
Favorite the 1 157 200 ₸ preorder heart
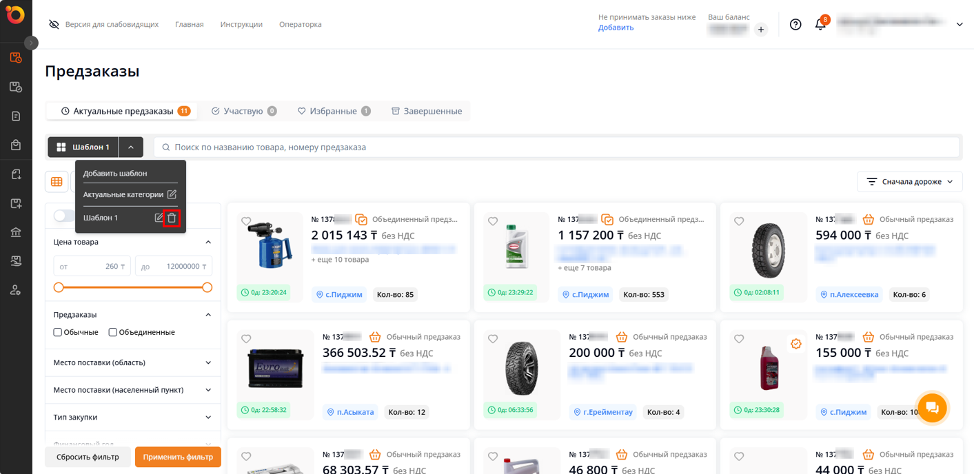[x=493, y=221]
